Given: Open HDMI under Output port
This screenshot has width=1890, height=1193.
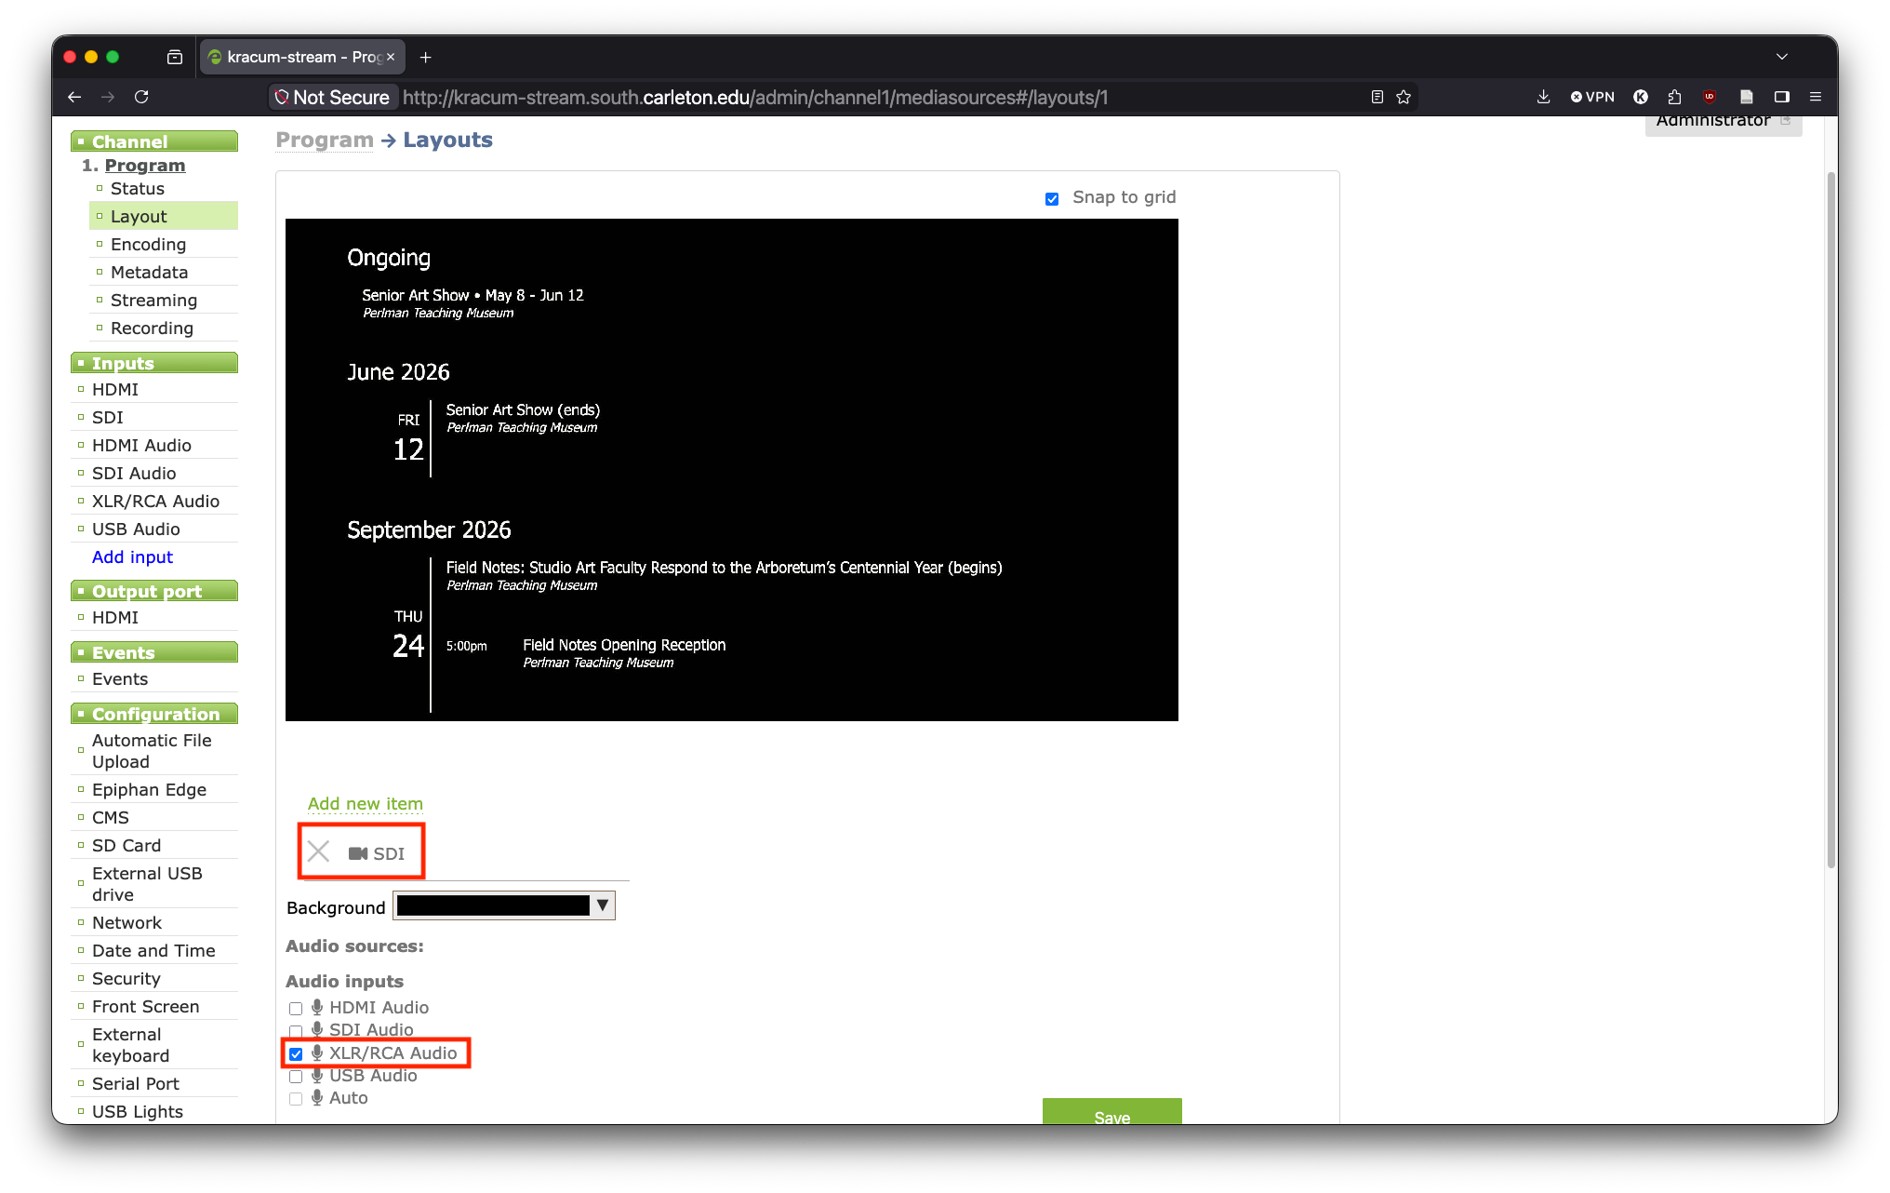Looking at the screenshot, I should [x=115, y=617].
